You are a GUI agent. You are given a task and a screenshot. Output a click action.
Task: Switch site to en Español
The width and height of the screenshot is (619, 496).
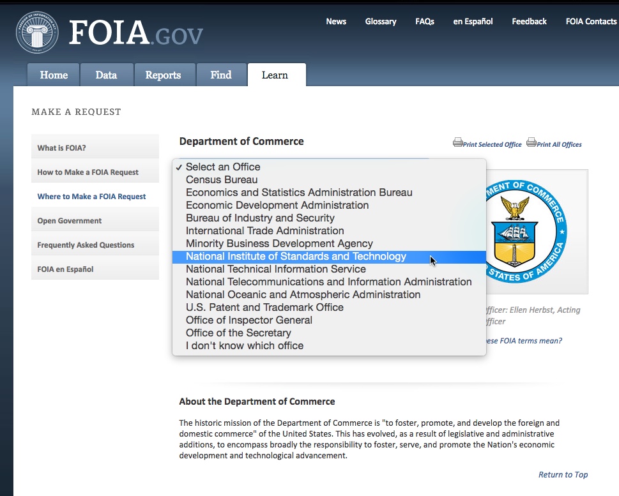pyautogui.click(x=473, y=22)
